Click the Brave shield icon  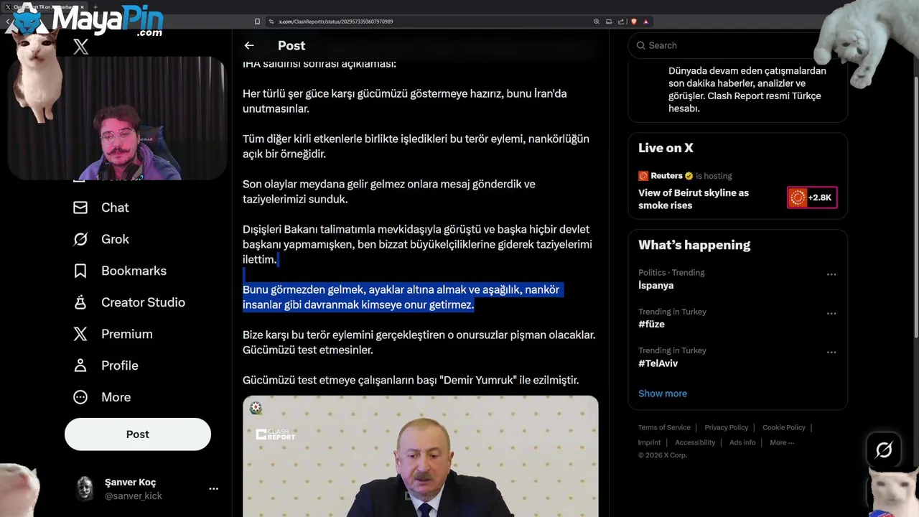coord(634,22)
